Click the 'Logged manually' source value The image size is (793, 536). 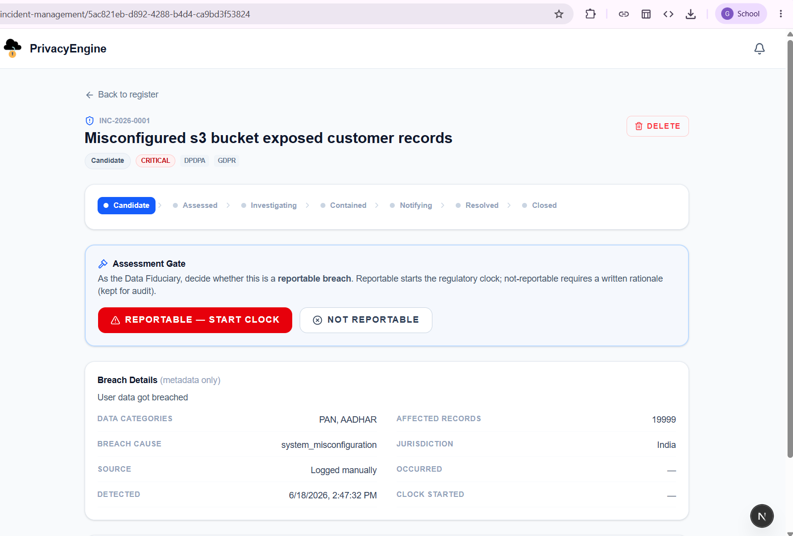[344, 470]
